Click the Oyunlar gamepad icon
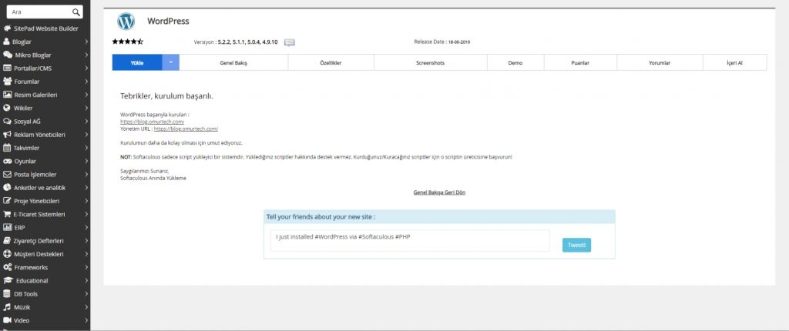Image resolution: width=789 pixels, height=331 pixels. [x=7, y=161]
